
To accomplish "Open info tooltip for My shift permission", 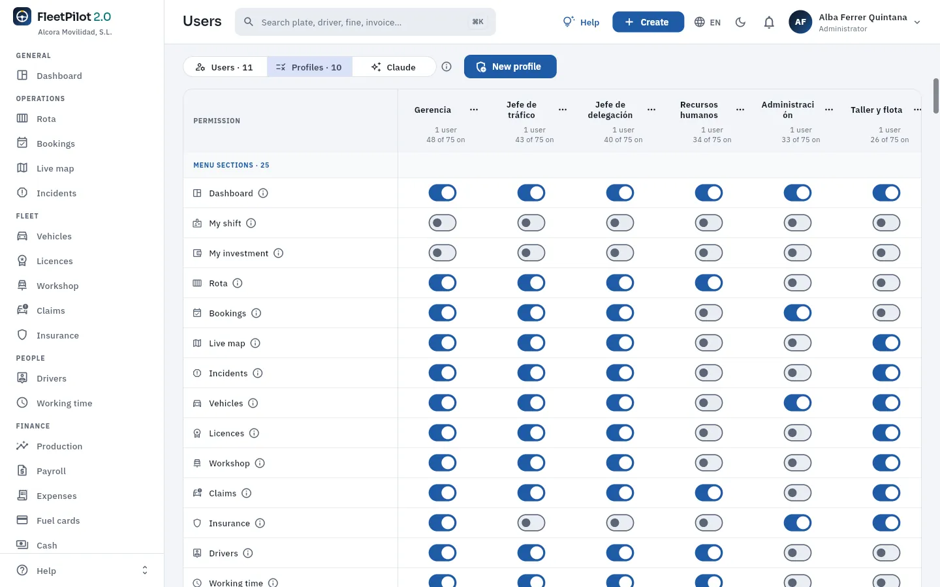I will click(x=251, y=223).
